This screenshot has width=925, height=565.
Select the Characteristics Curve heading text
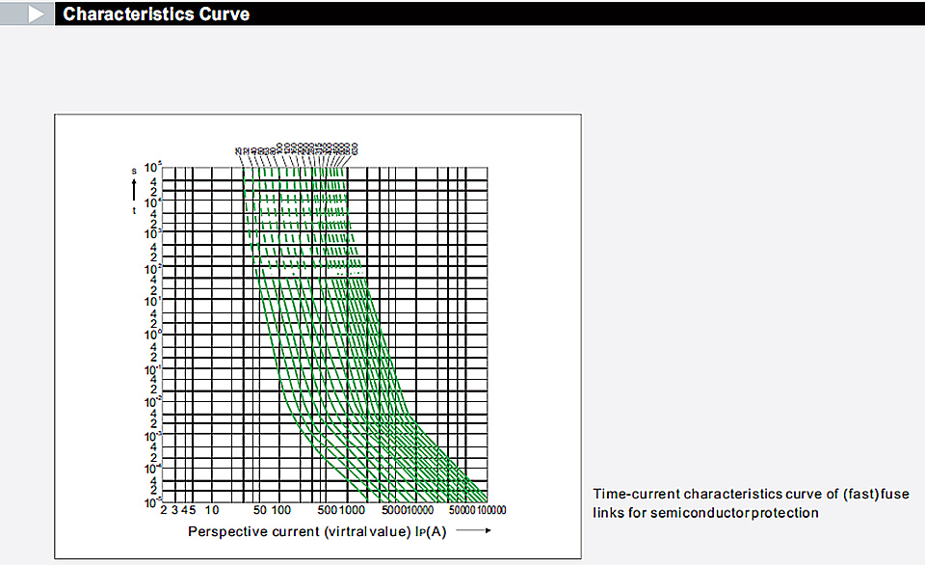click(156, 14)
